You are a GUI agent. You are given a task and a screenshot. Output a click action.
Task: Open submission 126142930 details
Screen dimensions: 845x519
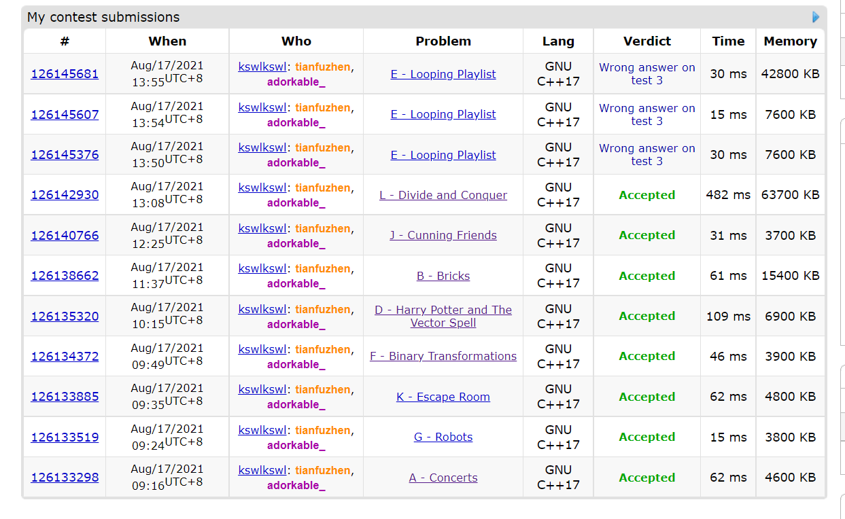click(x=65, y=195)
